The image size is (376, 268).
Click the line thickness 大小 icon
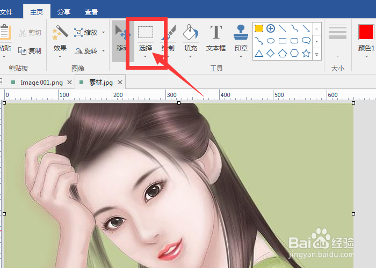coord(338,32)
